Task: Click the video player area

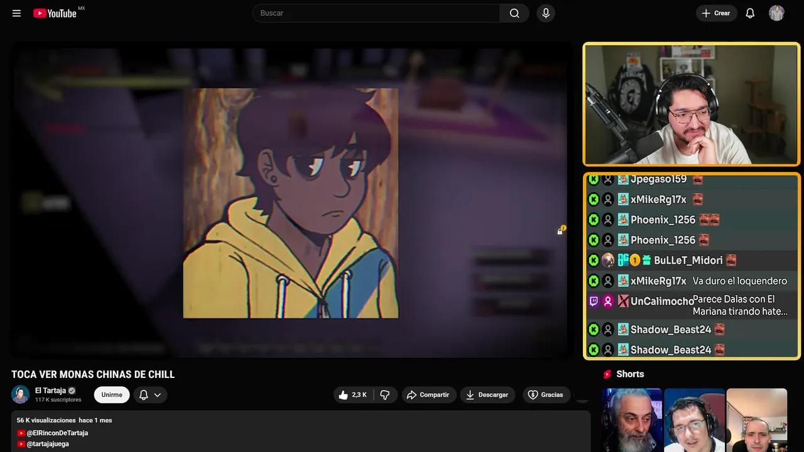Action: pos(290,200)
